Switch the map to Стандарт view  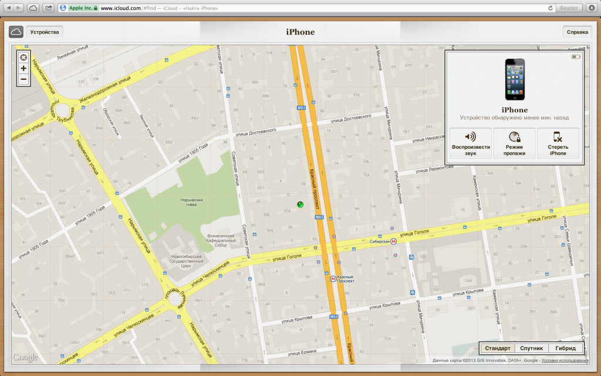tap(498, 348)
